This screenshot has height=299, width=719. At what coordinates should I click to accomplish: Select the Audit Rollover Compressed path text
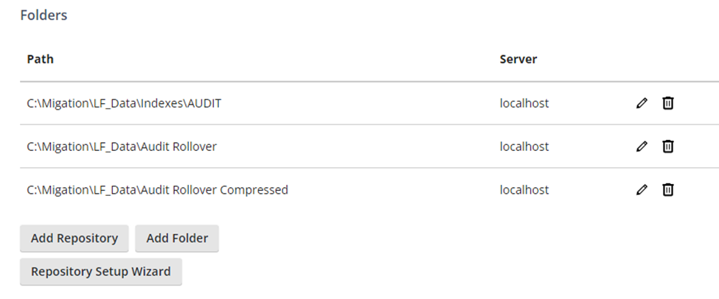tap(157, 190)
